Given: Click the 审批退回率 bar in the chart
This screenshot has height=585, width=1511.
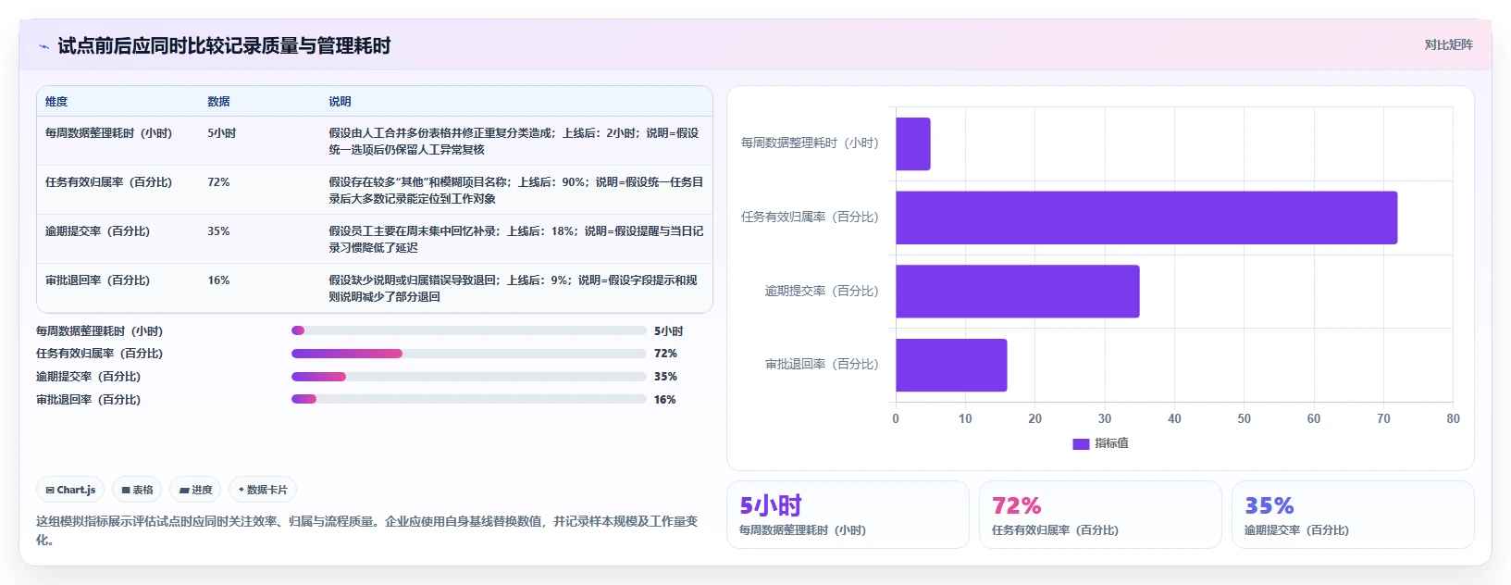Looking at the screenshot, I should coord(951,365).
